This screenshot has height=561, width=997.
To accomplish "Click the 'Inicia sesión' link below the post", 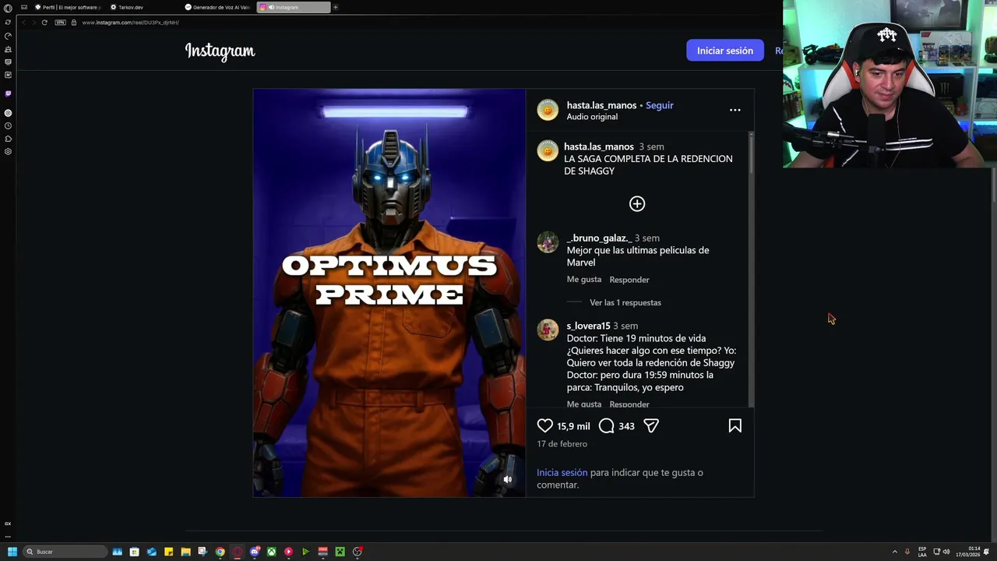I will pyautogui.click(x=562, y=472).
